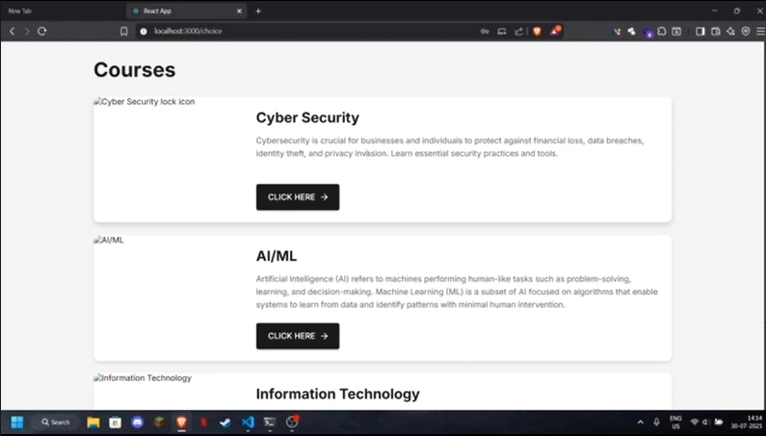Bookmark this page with the bookmark icon
This screenshot has height=436, width=766.
tap(123, 31)
